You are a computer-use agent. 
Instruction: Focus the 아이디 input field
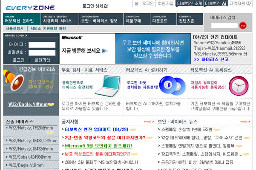click(x=42, y=45)
